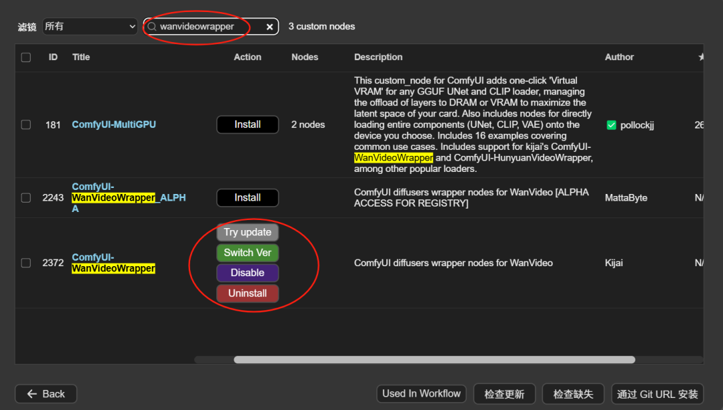Select the WanVideoWrapper_ALPHA row checkbox
The image size is (723, 410).
[x=26, y=198]
